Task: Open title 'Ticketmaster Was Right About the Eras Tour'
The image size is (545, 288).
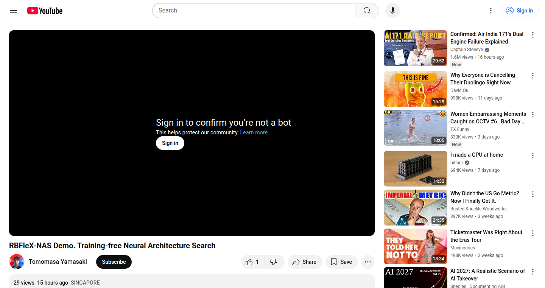Action: 486,236
